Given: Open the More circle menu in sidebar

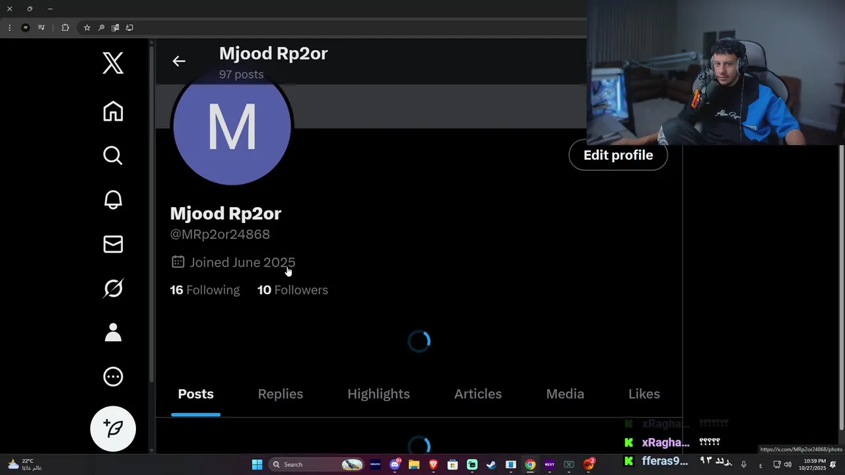Looking at the screenshot, I should coord(113,377).
